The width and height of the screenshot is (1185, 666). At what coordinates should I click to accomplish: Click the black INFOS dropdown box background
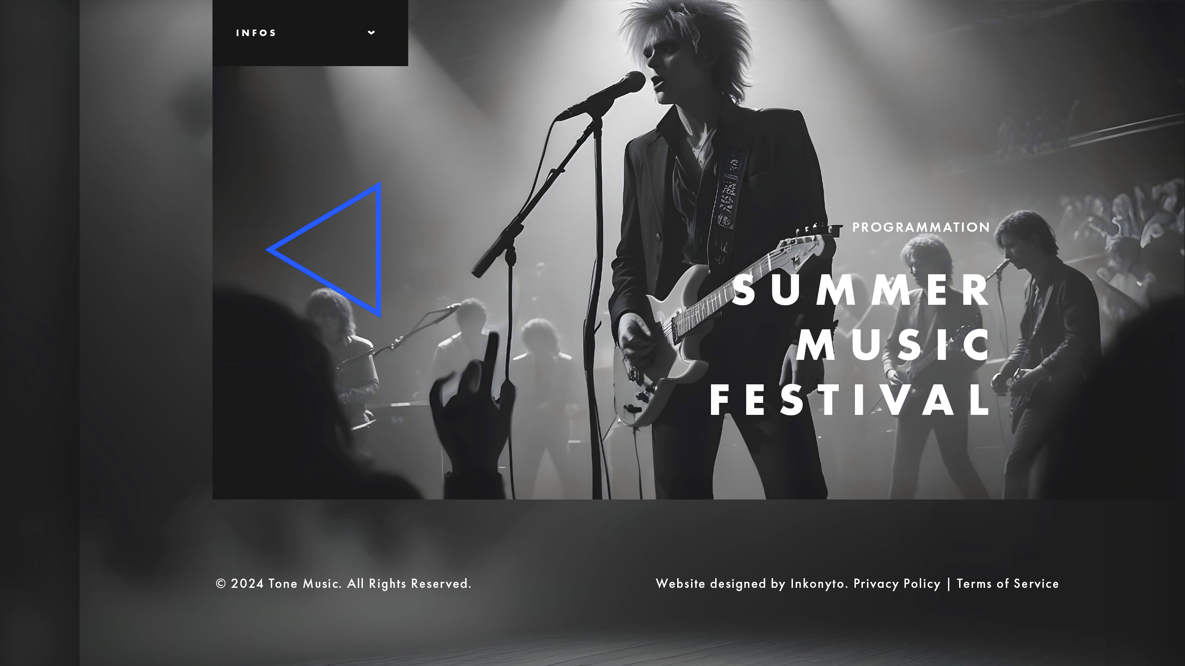[310, 33]
